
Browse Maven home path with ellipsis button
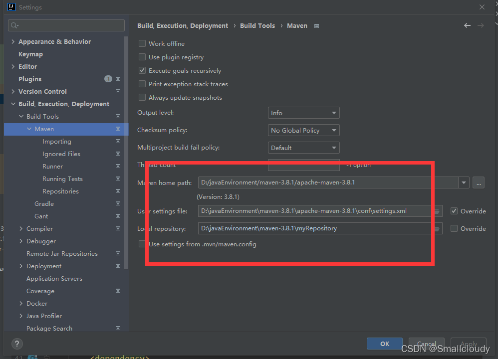pos(479,182)
